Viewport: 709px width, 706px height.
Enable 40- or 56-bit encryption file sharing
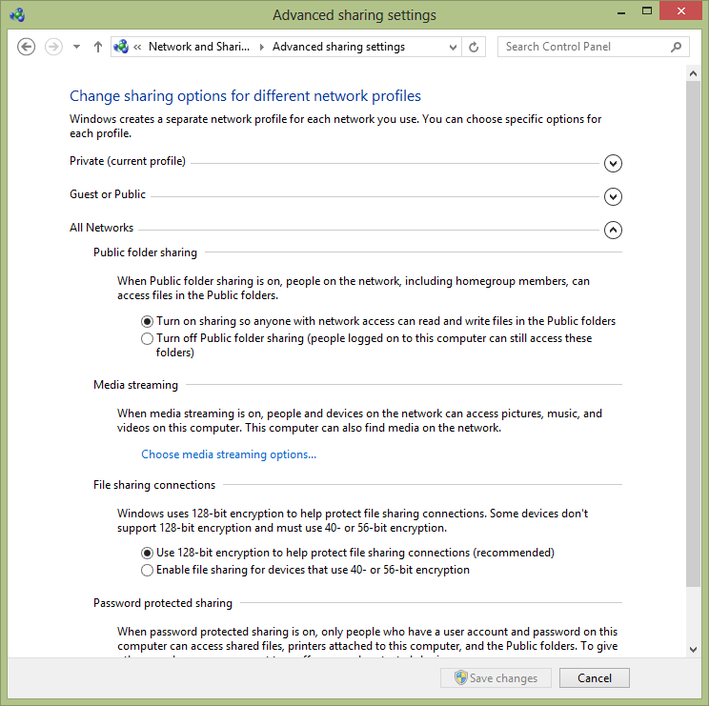[x=147, y=570]
